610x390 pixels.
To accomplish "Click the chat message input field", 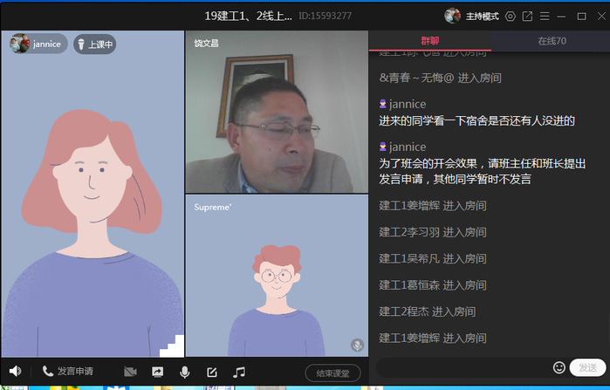I will tap(463, 367).
